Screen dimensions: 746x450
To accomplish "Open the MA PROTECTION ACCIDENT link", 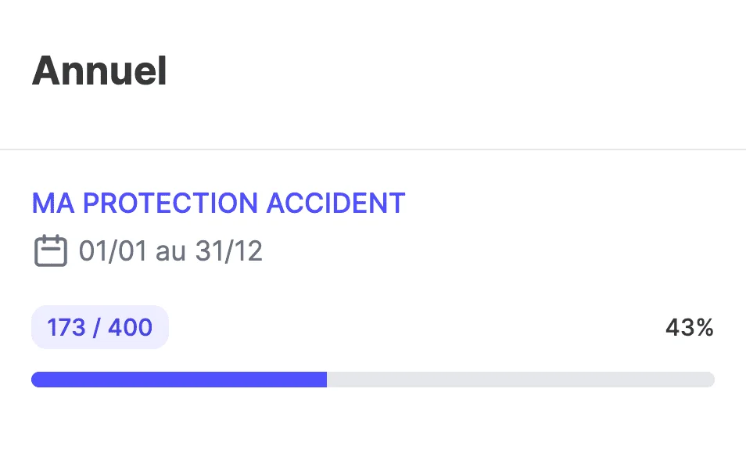I will 218,203.
